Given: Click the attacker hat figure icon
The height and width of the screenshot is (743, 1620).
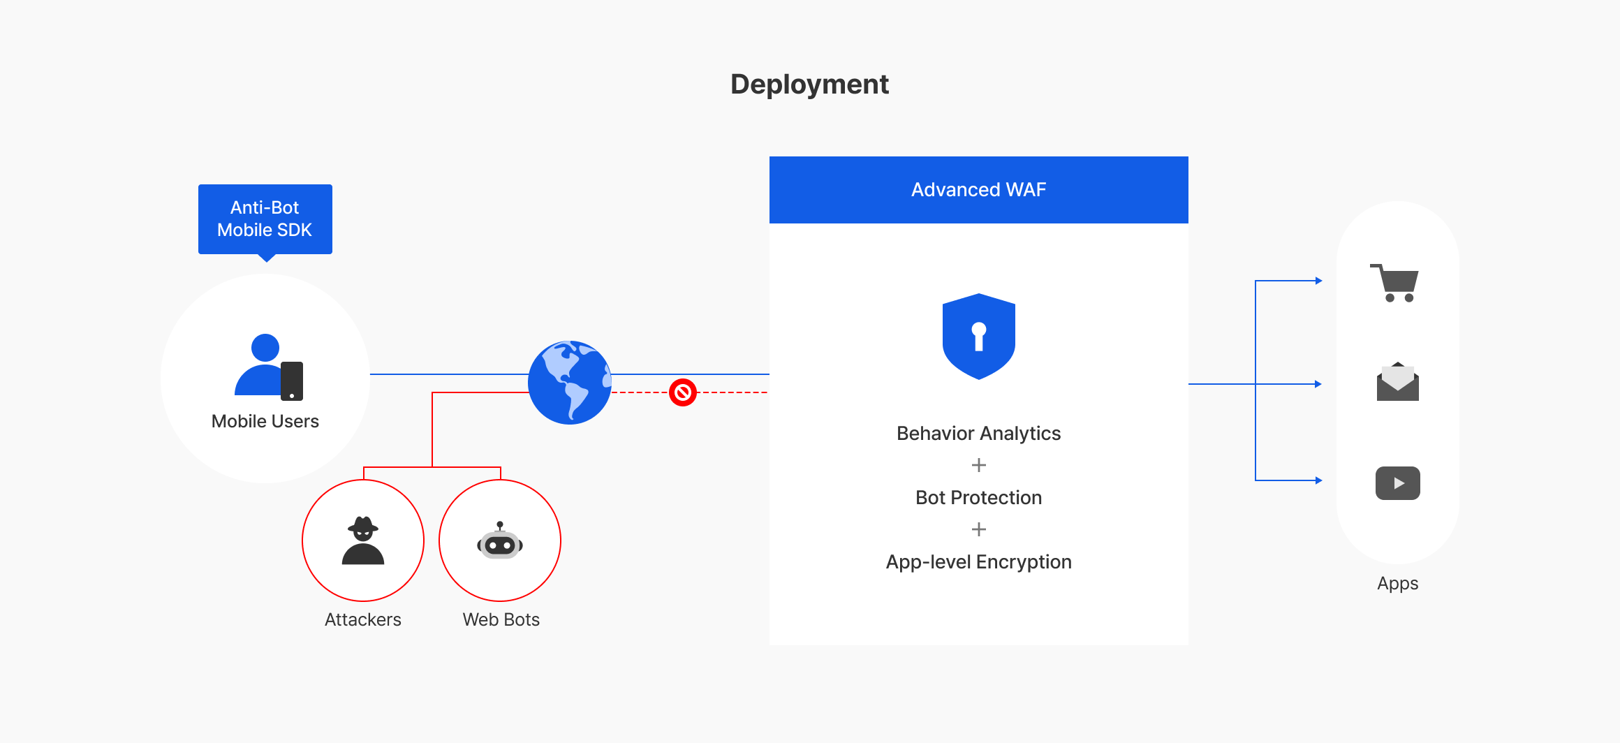Looking at the screenshot, I should (363, 540).
